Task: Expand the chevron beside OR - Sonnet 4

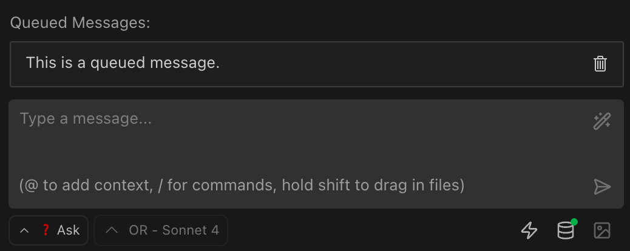Action: tap(112, 230)
